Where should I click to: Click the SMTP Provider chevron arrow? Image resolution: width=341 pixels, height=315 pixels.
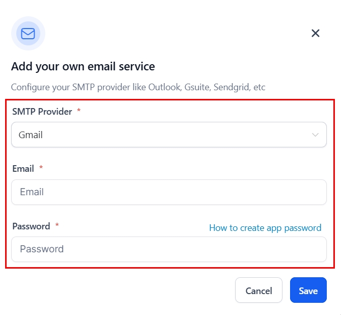pos(316,135)
